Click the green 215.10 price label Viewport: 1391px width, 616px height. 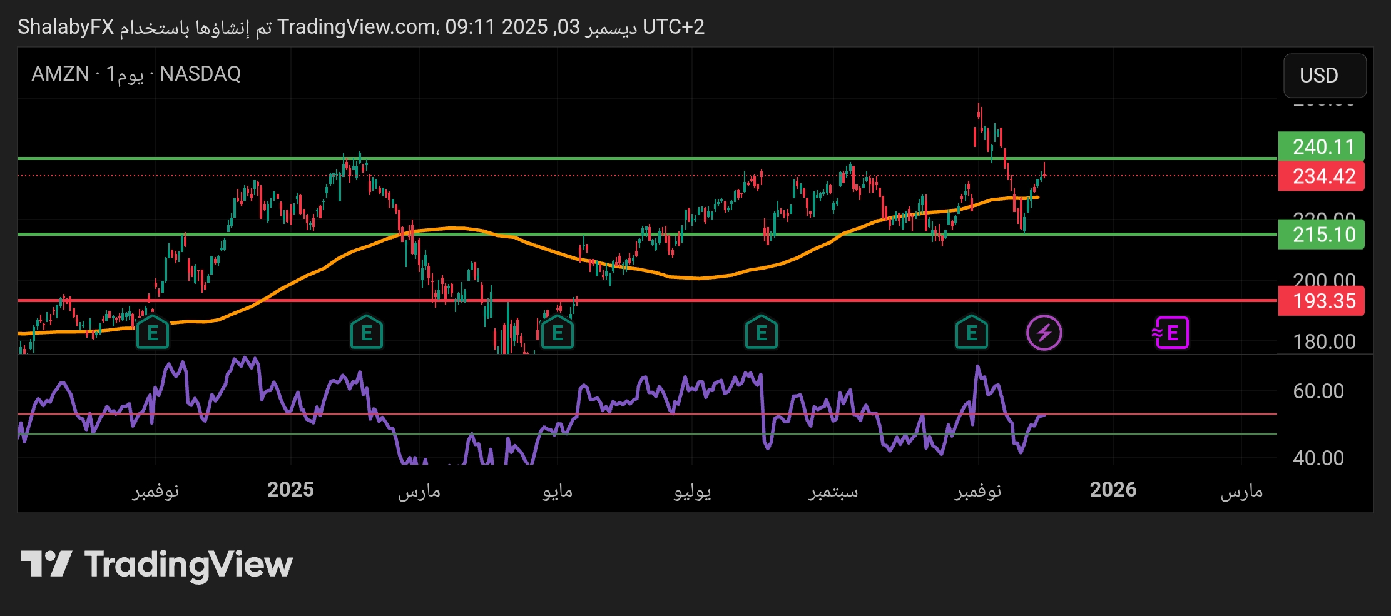tap(1321, 235)
